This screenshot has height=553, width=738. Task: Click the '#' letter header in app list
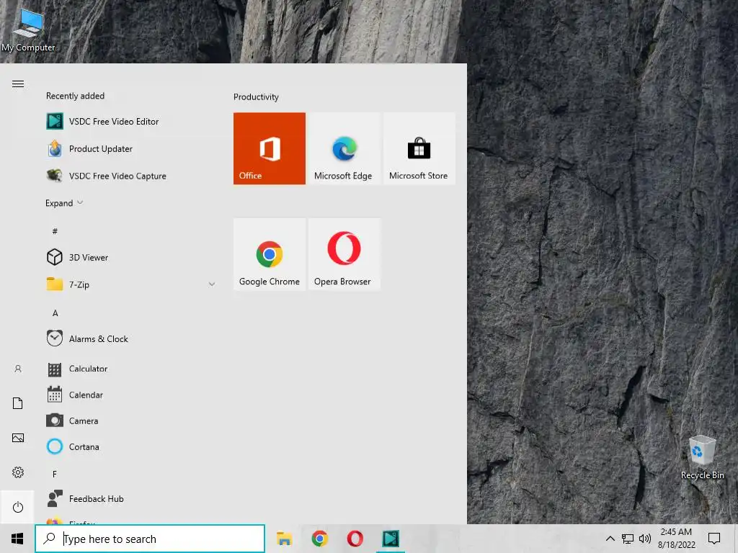55,231
